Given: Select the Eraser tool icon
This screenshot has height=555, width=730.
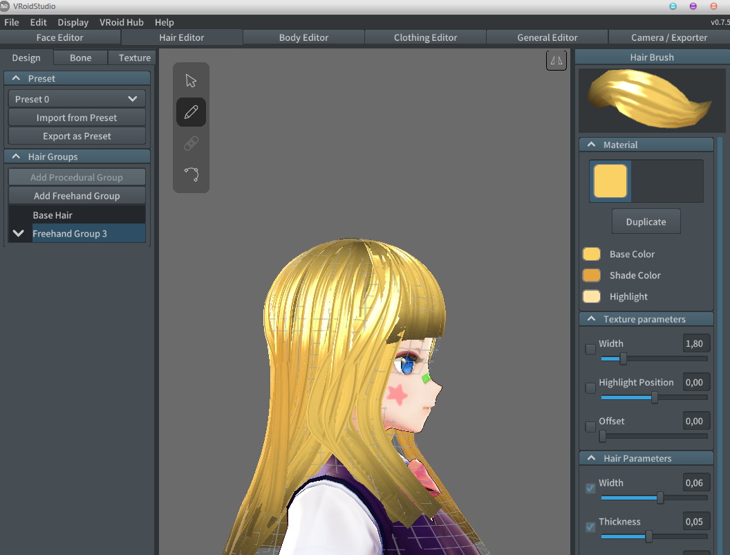Looking at the screenshot, I should 191,143.
